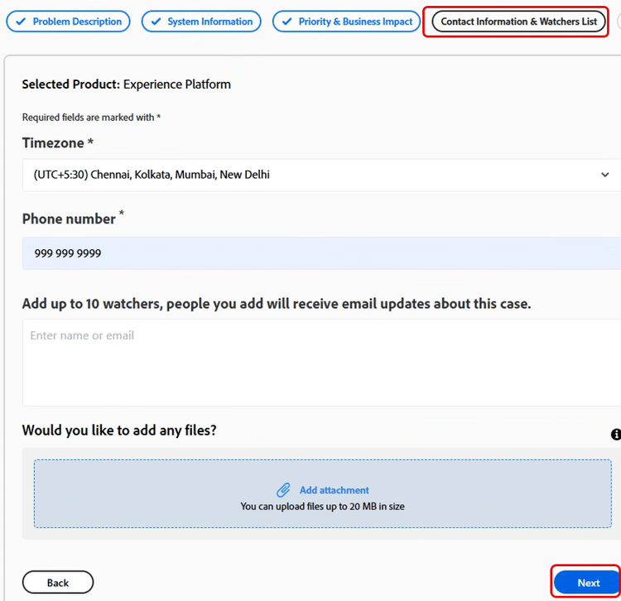Open Contact Information & Watchers List step
The height and width of the screenshot is (601, 621).
518,22
